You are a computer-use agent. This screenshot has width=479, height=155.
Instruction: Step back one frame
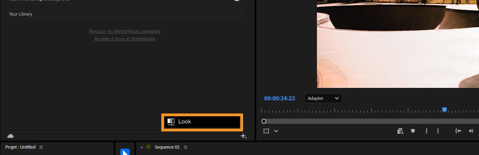[x=471, y=131]
